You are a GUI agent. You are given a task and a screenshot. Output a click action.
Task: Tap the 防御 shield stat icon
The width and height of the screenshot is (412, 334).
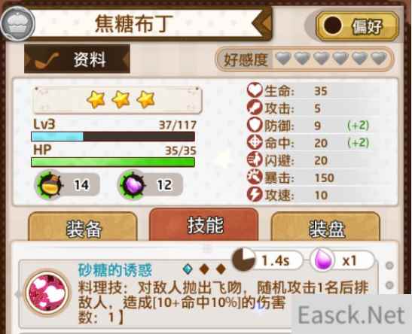pyautogui.click(x=255, y=125)
